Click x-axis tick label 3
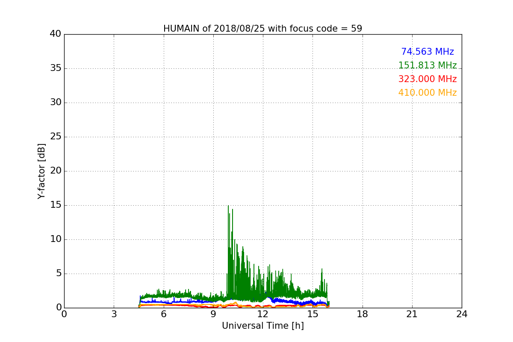The height and width of the screenshot is (342, 513). (x=114, y=314)
